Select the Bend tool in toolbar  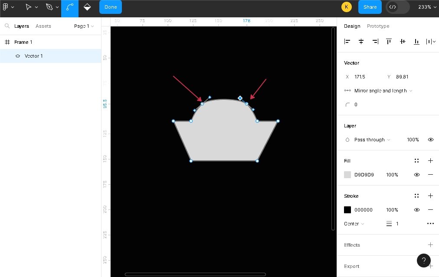point(69,7)
